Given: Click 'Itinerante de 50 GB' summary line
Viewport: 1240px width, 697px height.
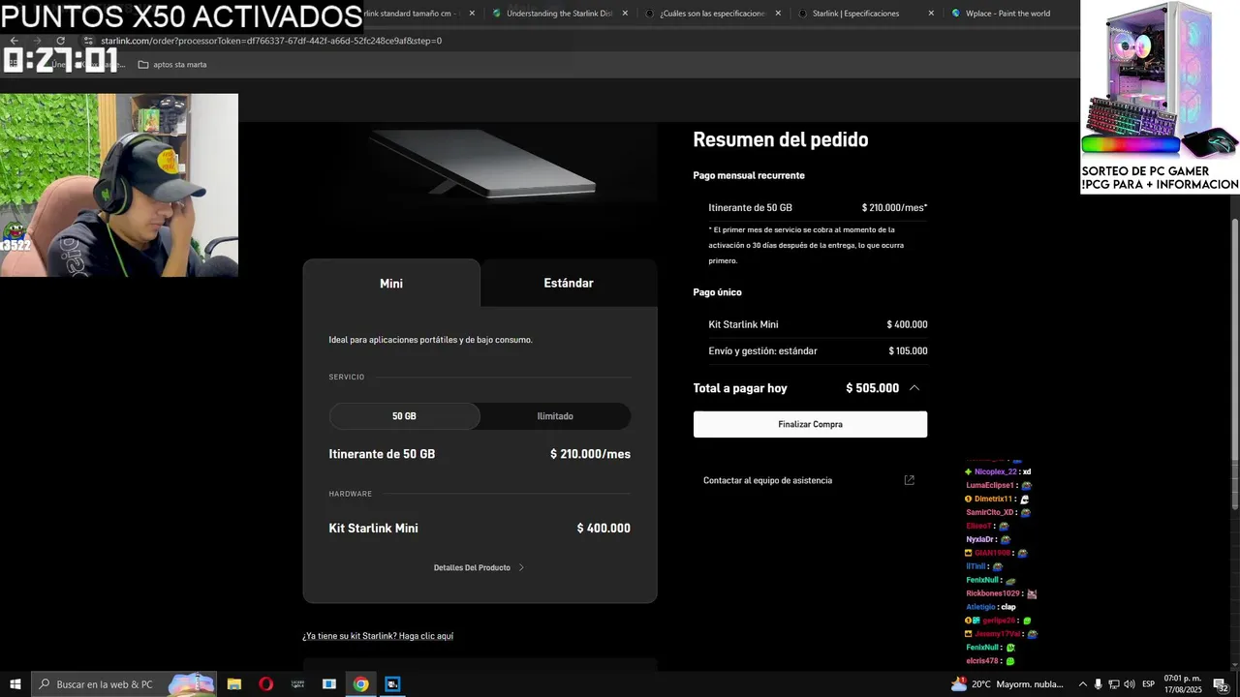Looking at the screenshot, I should pyautogui.click(x=750, y=207).
